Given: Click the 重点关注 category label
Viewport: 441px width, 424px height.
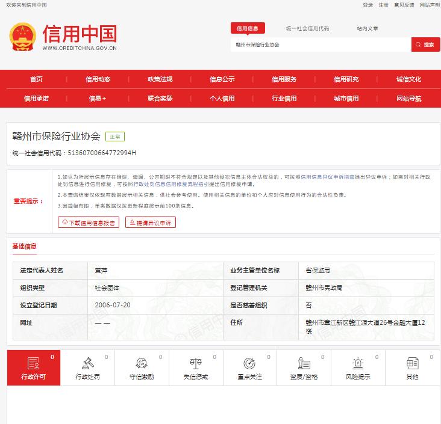Looking at the screenshot, I should click(249, 376).
